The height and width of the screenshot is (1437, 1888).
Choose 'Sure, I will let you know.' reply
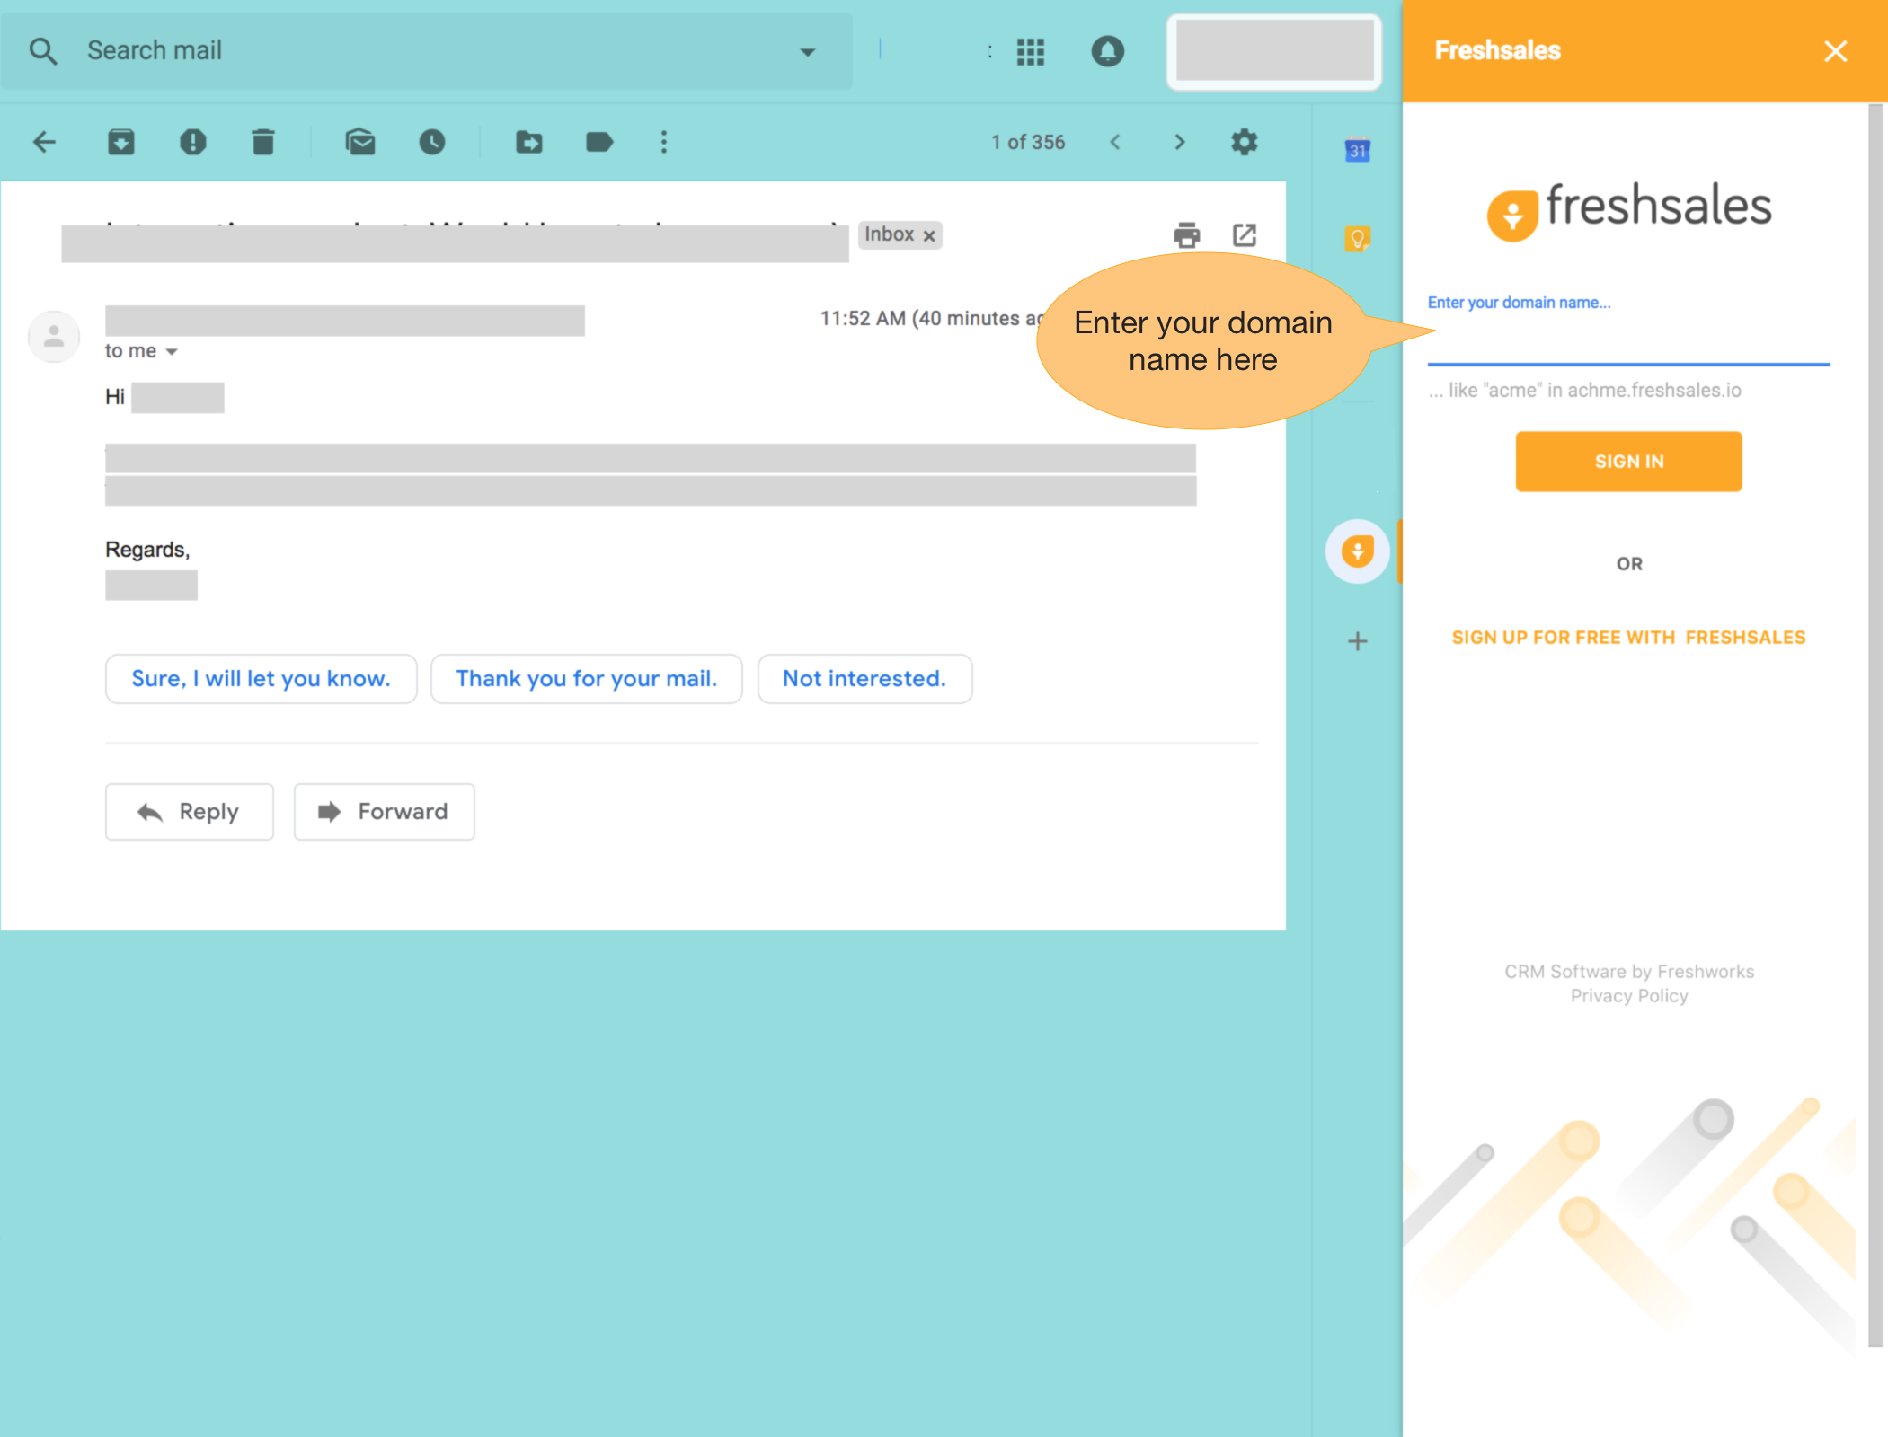click(x=261, y=679)
